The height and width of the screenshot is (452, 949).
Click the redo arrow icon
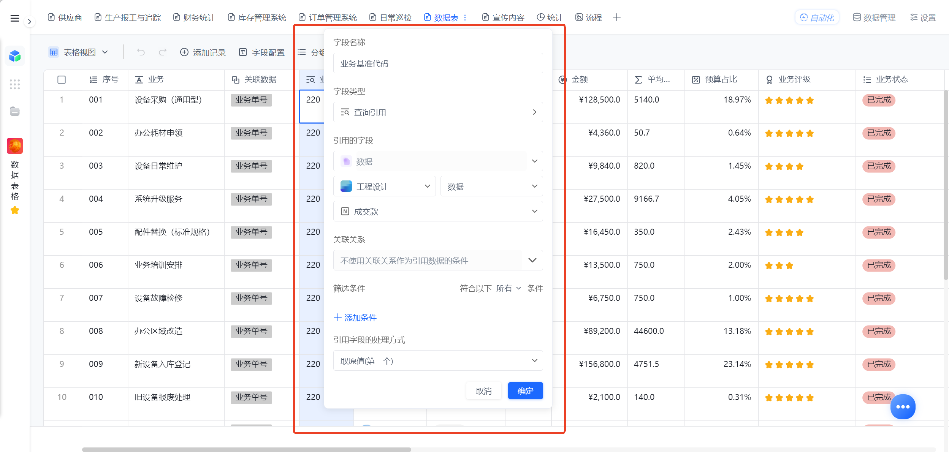162,52
